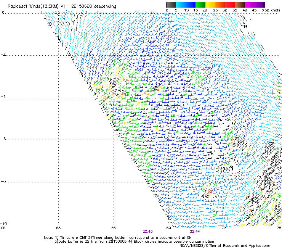Click the 'Note: 1) Times are GMT' footnote line
Image resolution: width=282 pixels, height=248 pixels.
pyautogui.click(x=118, y=238)
